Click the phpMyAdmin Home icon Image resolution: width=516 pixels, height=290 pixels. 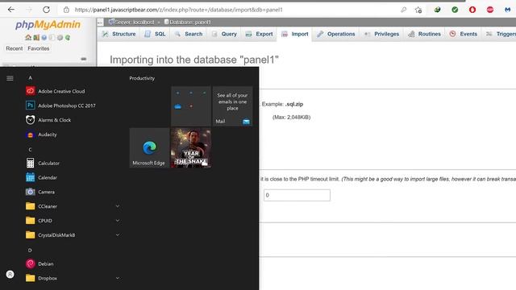28,38
